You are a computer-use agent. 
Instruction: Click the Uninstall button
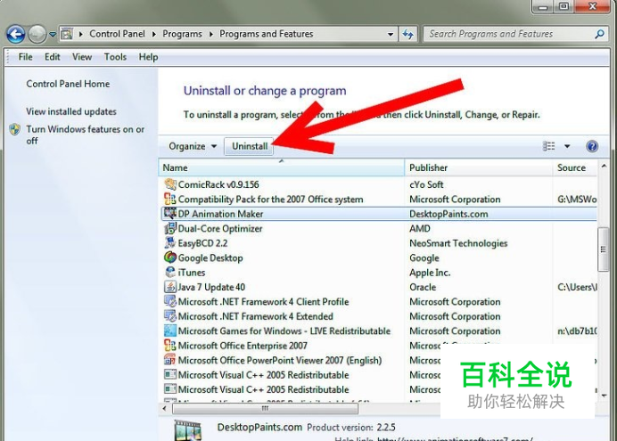[249, 146]
